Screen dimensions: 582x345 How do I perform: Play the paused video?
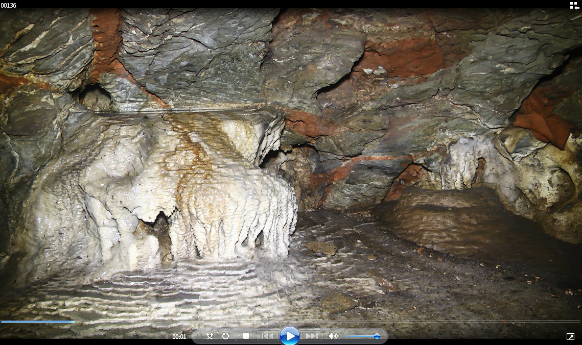click(x=290, y=336)
